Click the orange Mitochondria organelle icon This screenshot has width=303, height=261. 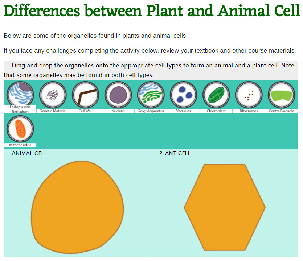pos(20,129)
